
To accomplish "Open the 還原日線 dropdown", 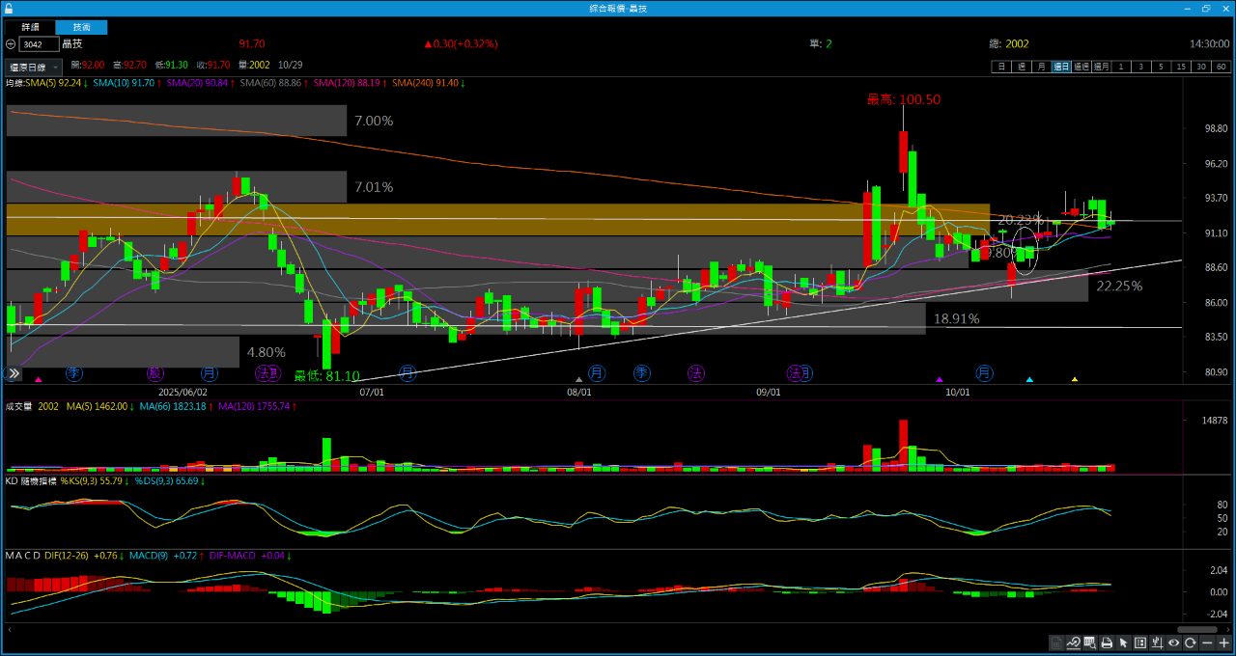I will [33, 67].
